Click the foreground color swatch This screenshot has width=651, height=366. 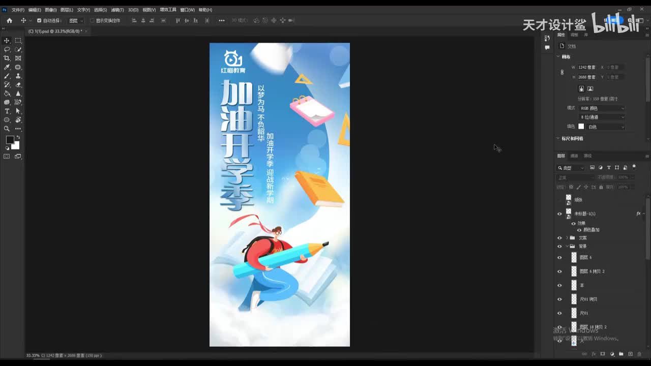coord(10,140)
